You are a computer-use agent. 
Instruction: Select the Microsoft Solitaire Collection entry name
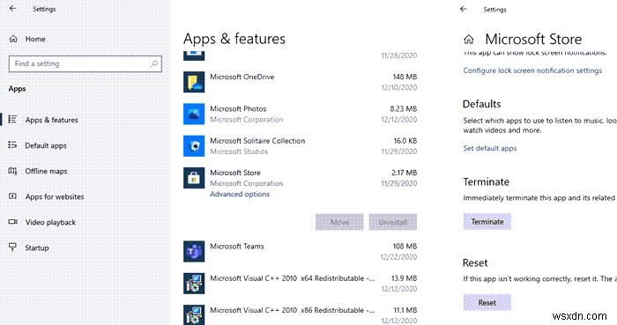(257, 141)
